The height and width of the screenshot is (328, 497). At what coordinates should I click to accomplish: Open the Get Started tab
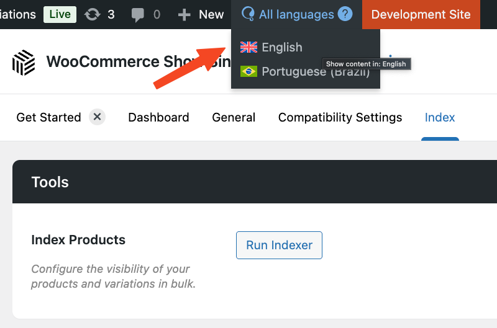tap(48, 117)
